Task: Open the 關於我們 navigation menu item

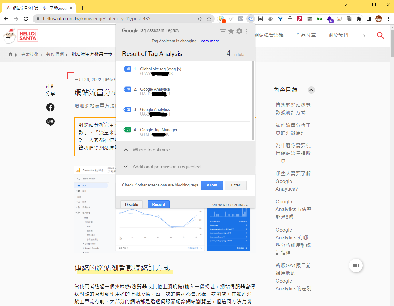Action: 338,35
